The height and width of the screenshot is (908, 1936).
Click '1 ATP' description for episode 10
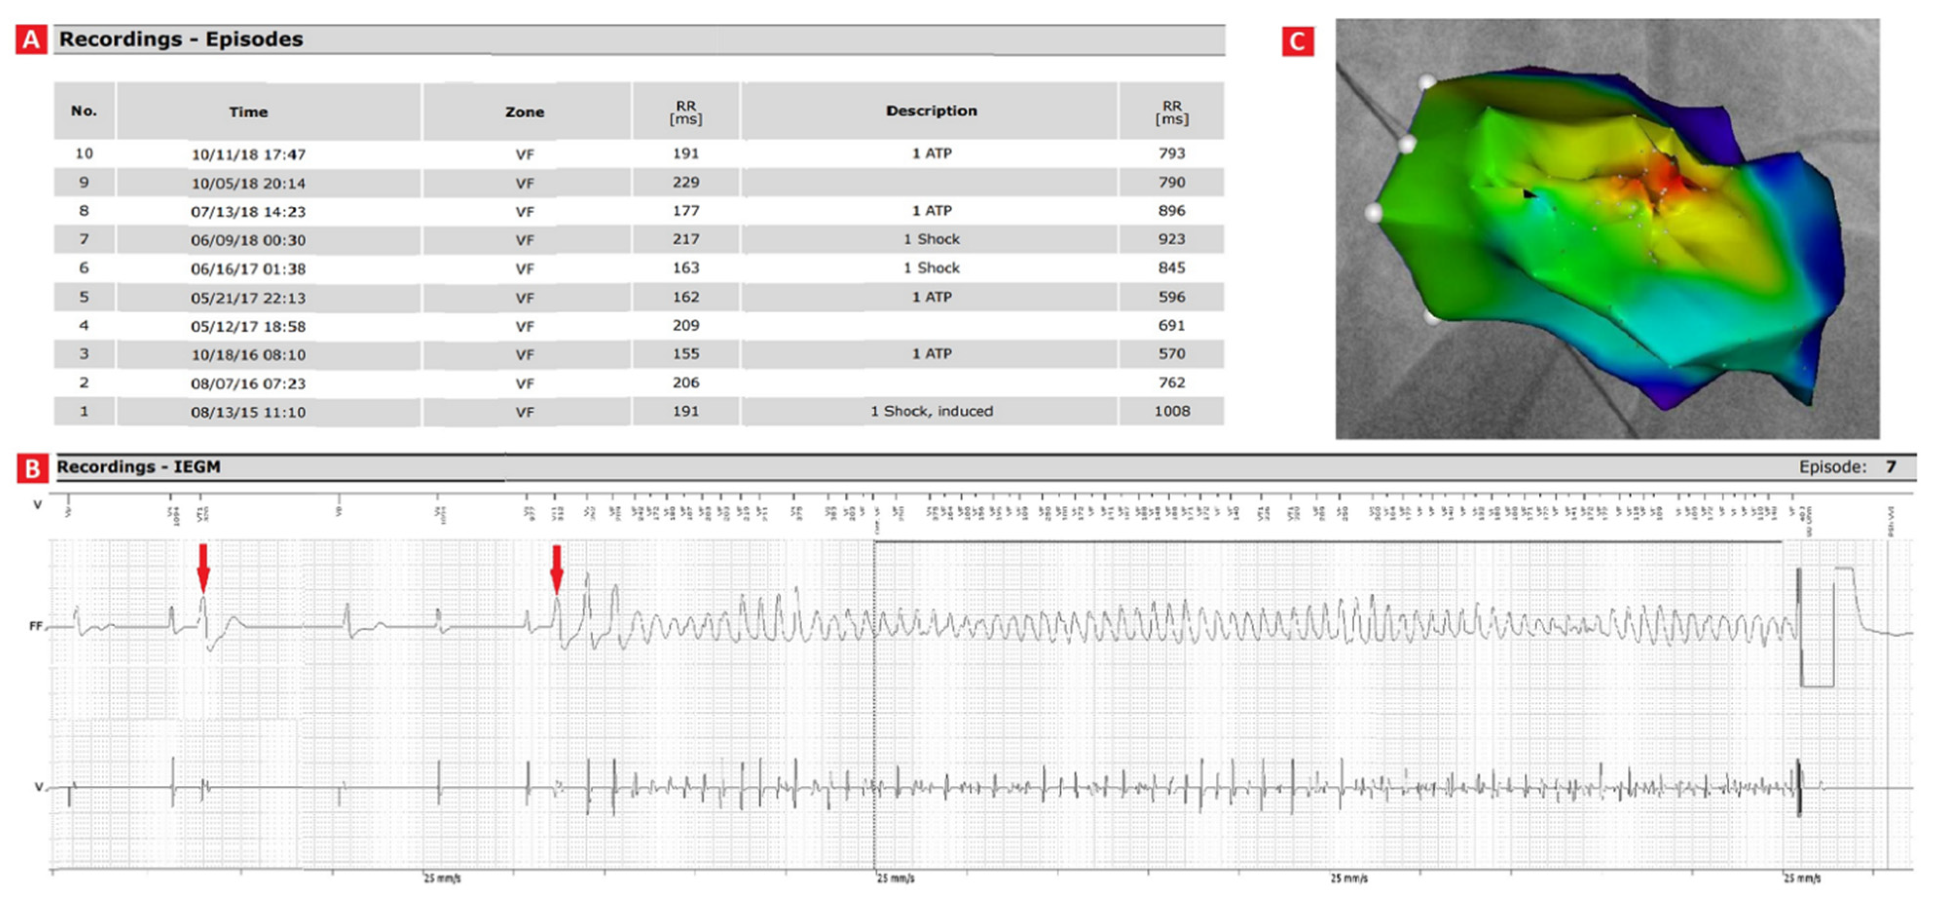(x=931, y=153)
